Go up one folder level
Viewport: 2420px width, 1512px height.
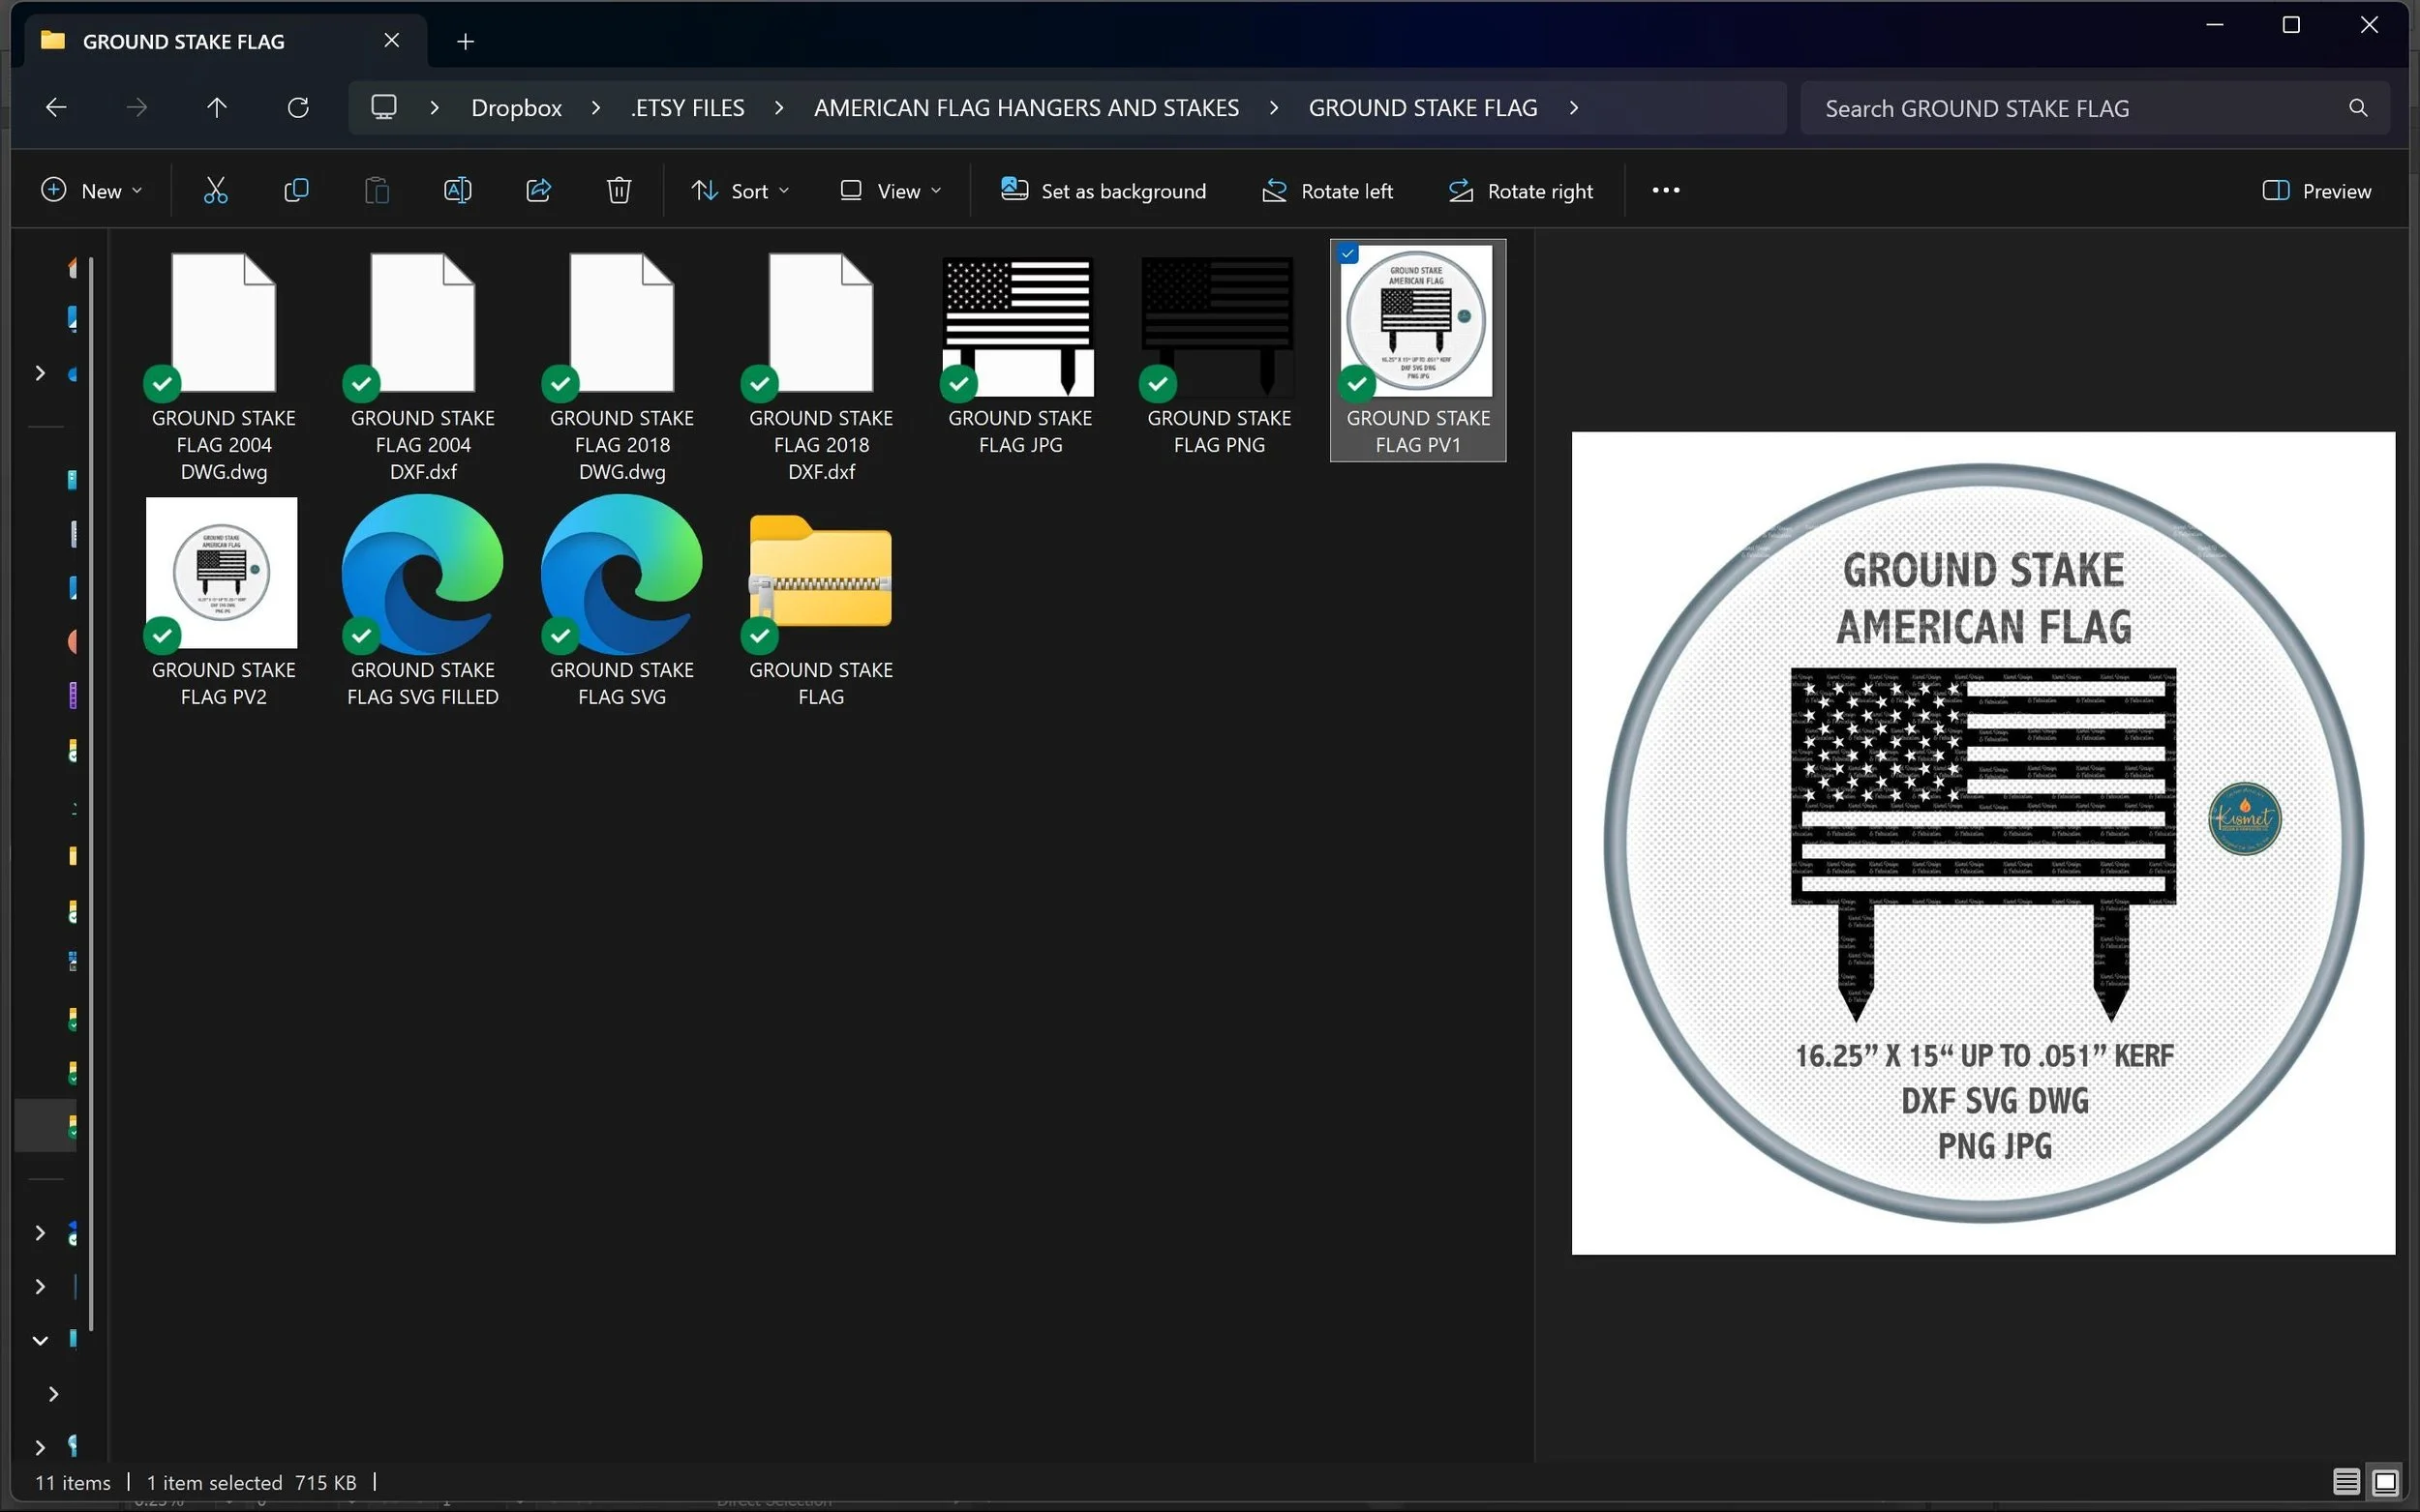217,107
